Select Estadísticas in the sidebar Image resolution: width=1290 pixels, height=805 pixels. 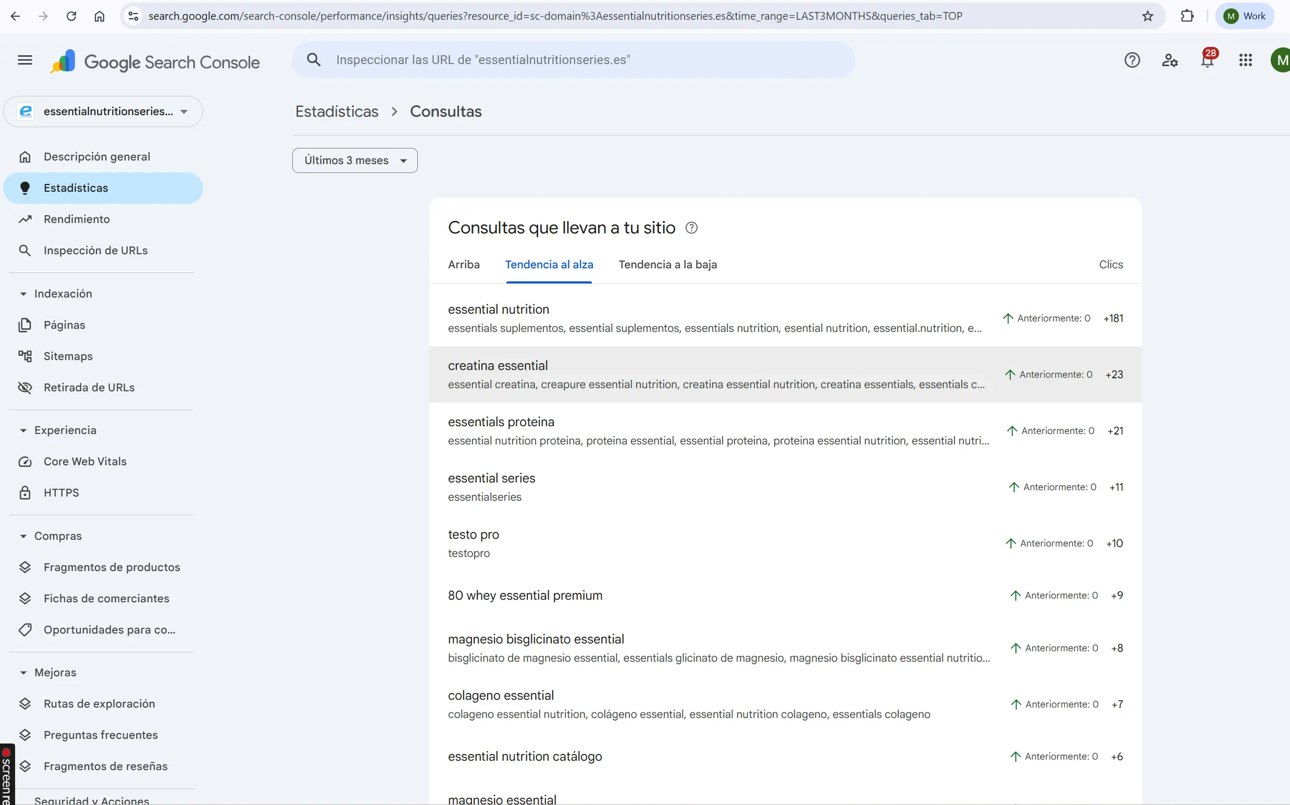(x=103, y=188)
